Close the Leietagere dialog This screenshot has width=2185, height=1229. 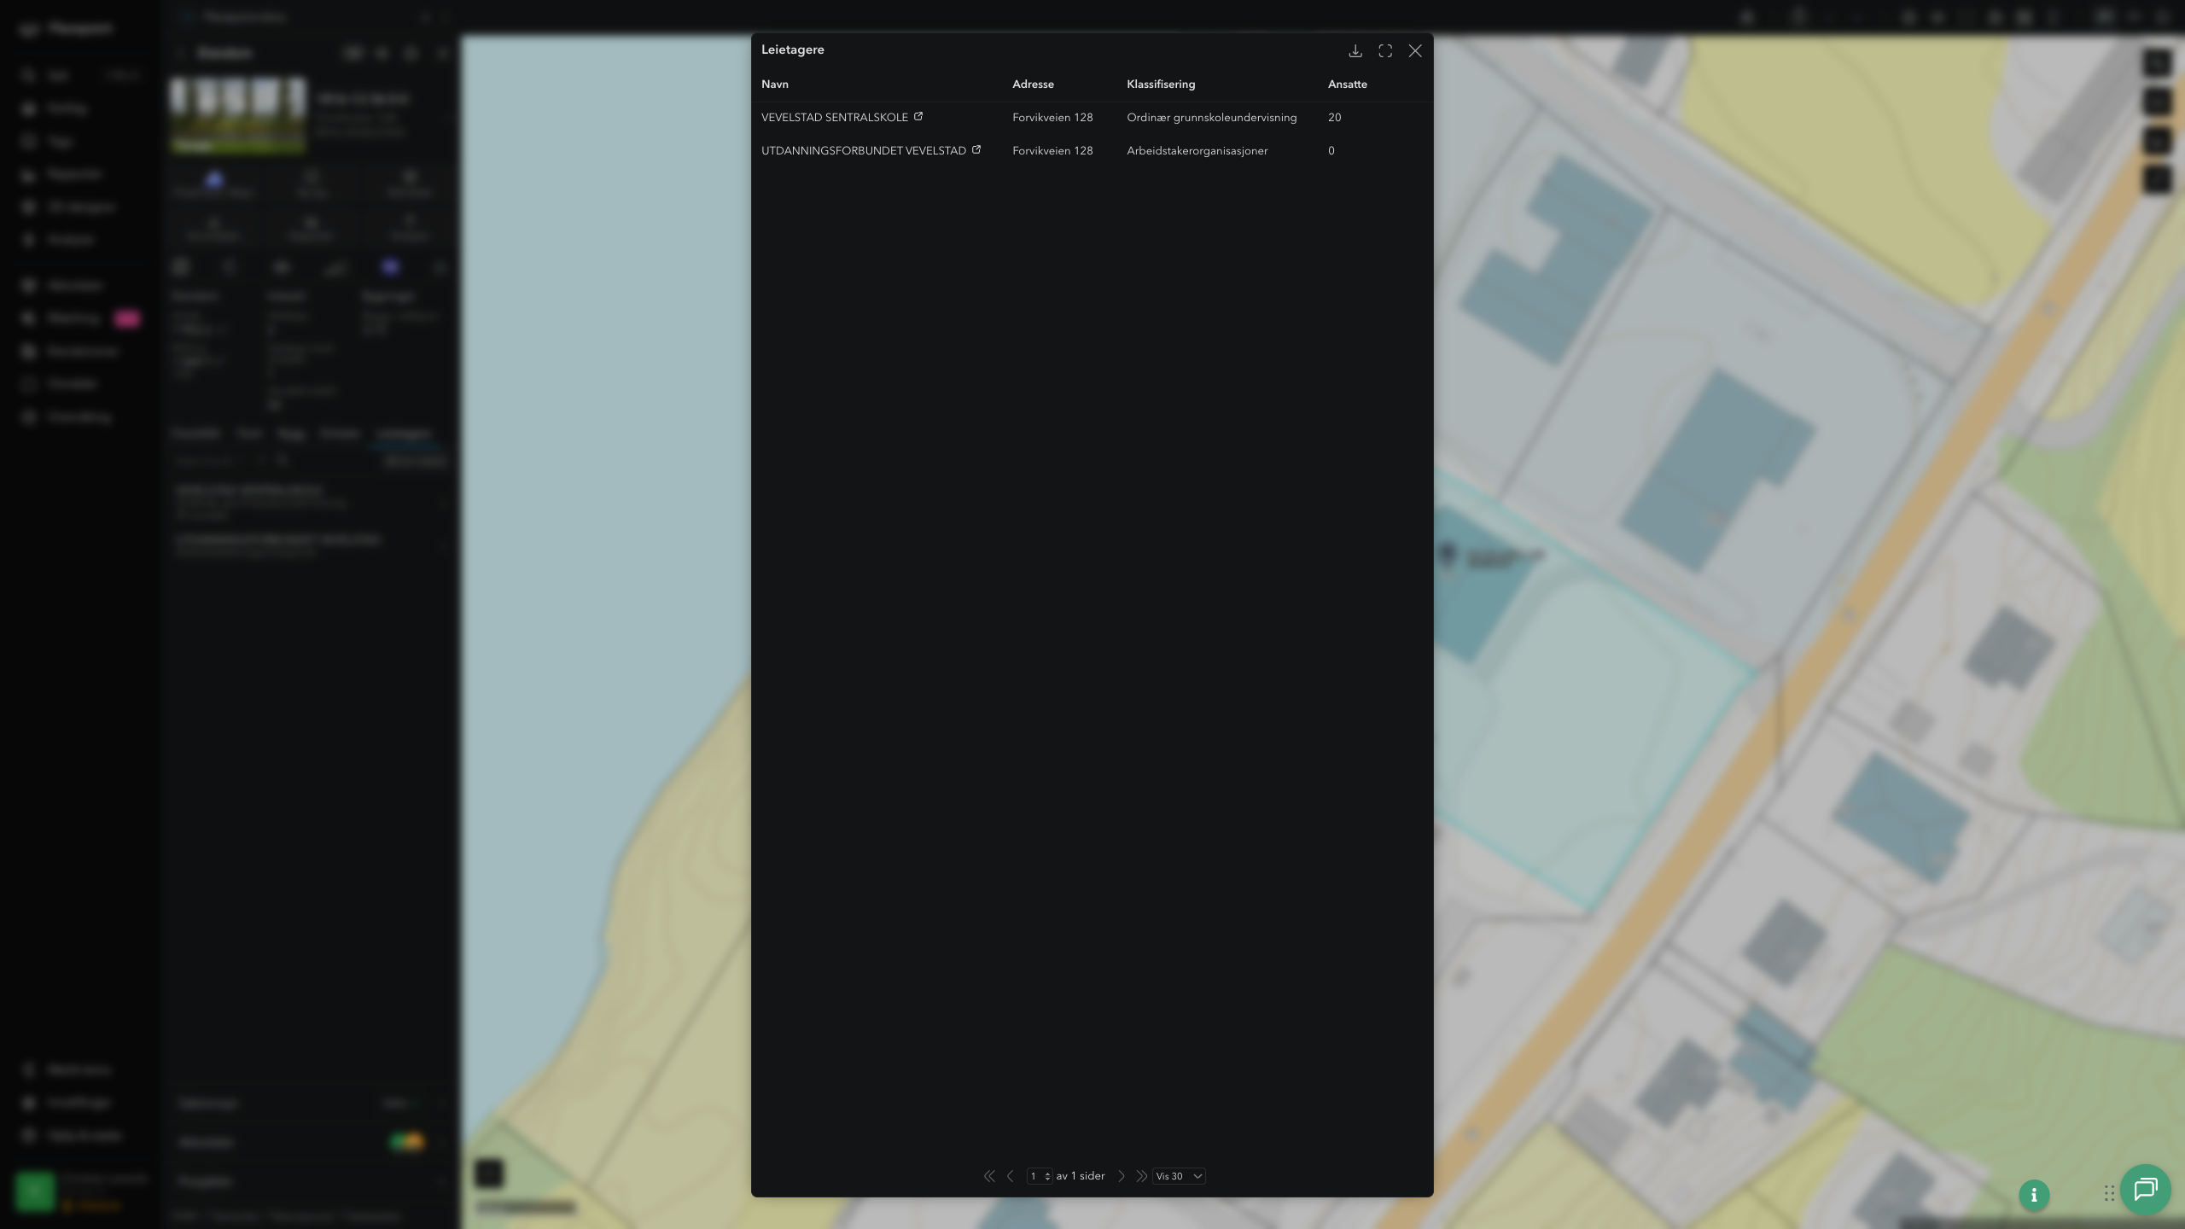[x=1415, y=51]
